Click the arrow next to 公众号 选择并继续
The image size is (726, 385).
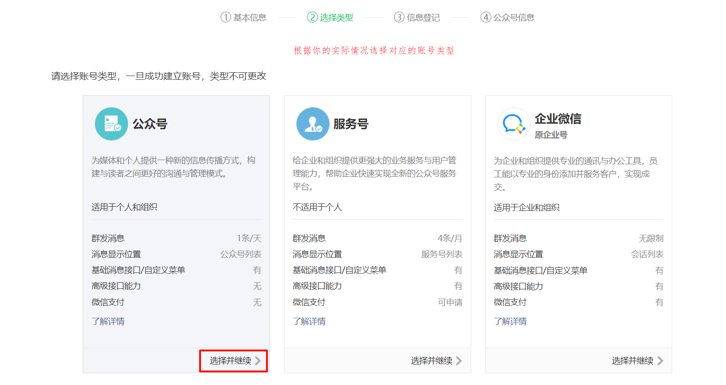click(258, 361)
